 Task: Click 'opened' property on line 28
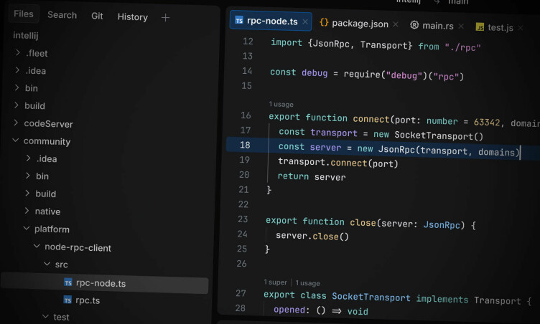pyautogui.click(x=289, y=310)
